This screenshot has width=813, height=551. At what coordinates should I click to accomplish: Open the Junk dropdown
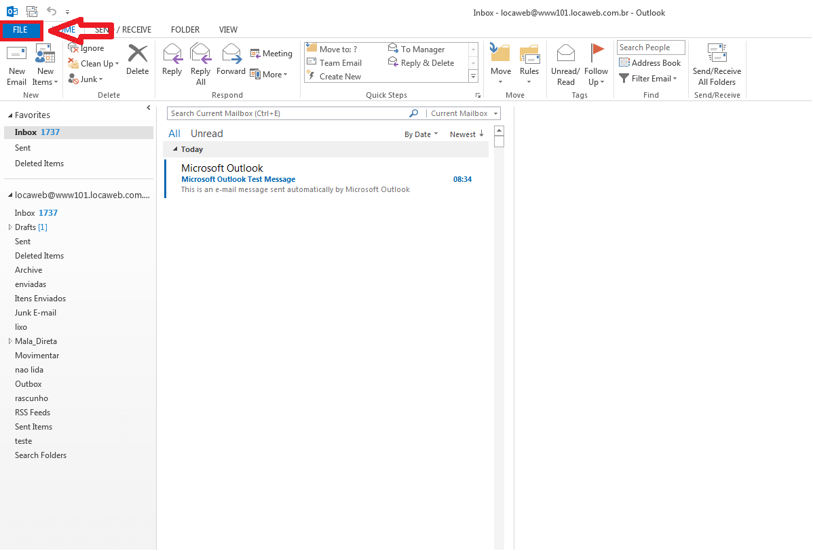click(86, 79)
